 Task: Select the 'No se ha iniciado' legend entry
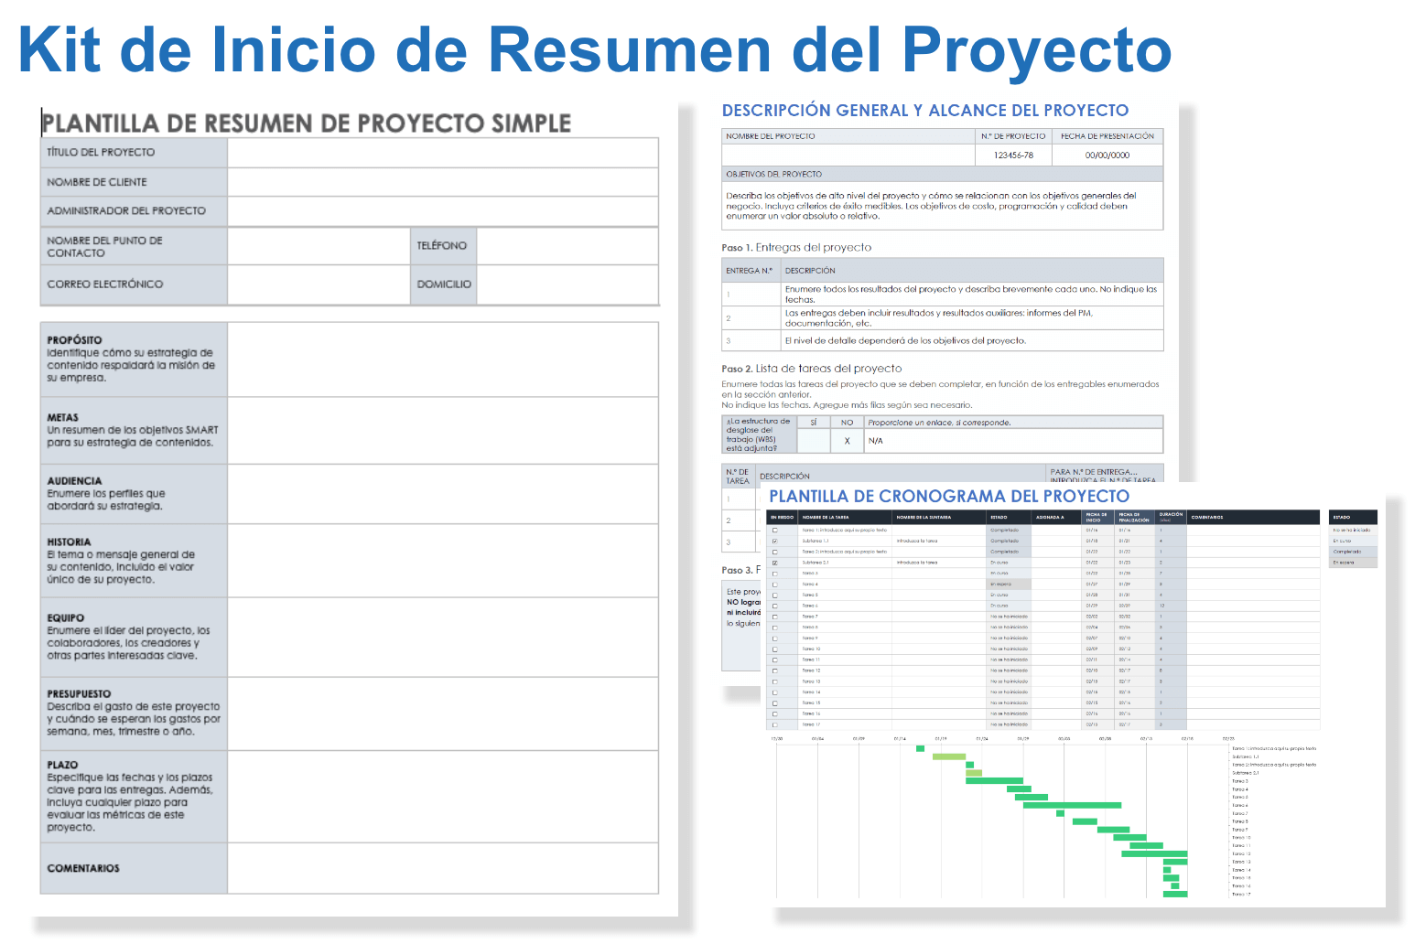[x=1352, y=530]
